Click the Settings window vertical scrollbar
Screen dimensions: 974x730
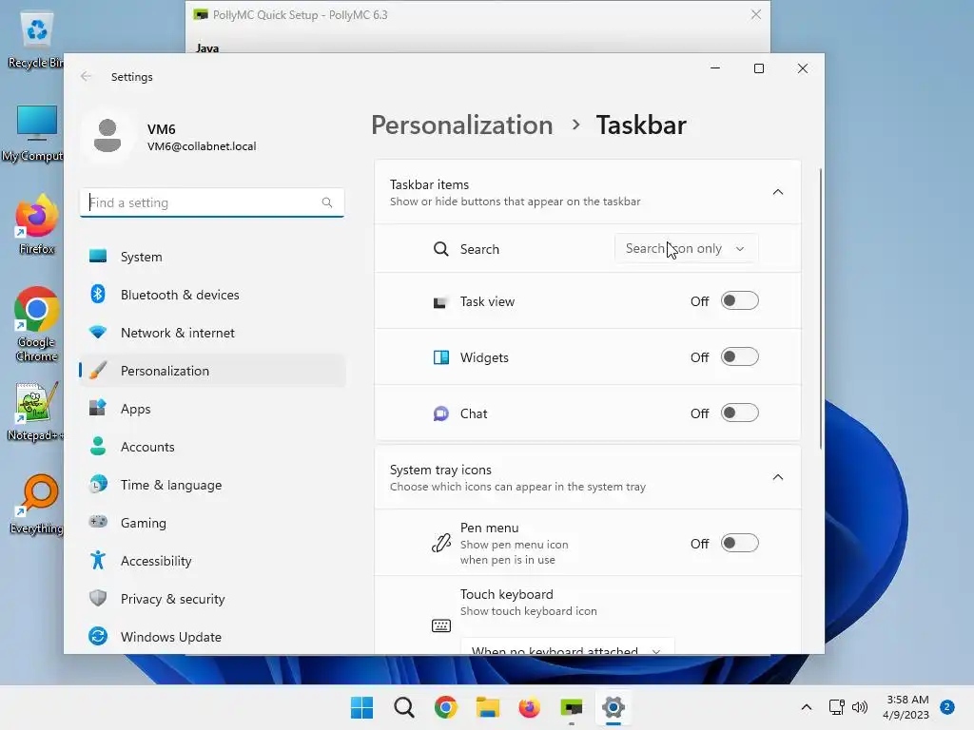coord(821,309)
